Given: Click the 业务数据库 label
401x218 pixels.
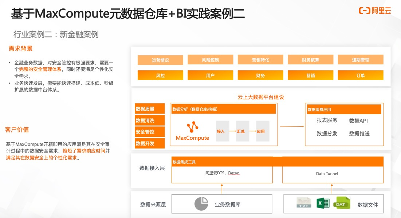Looking at the screenshot, I should pyautogui.click(x=228, y=205).
